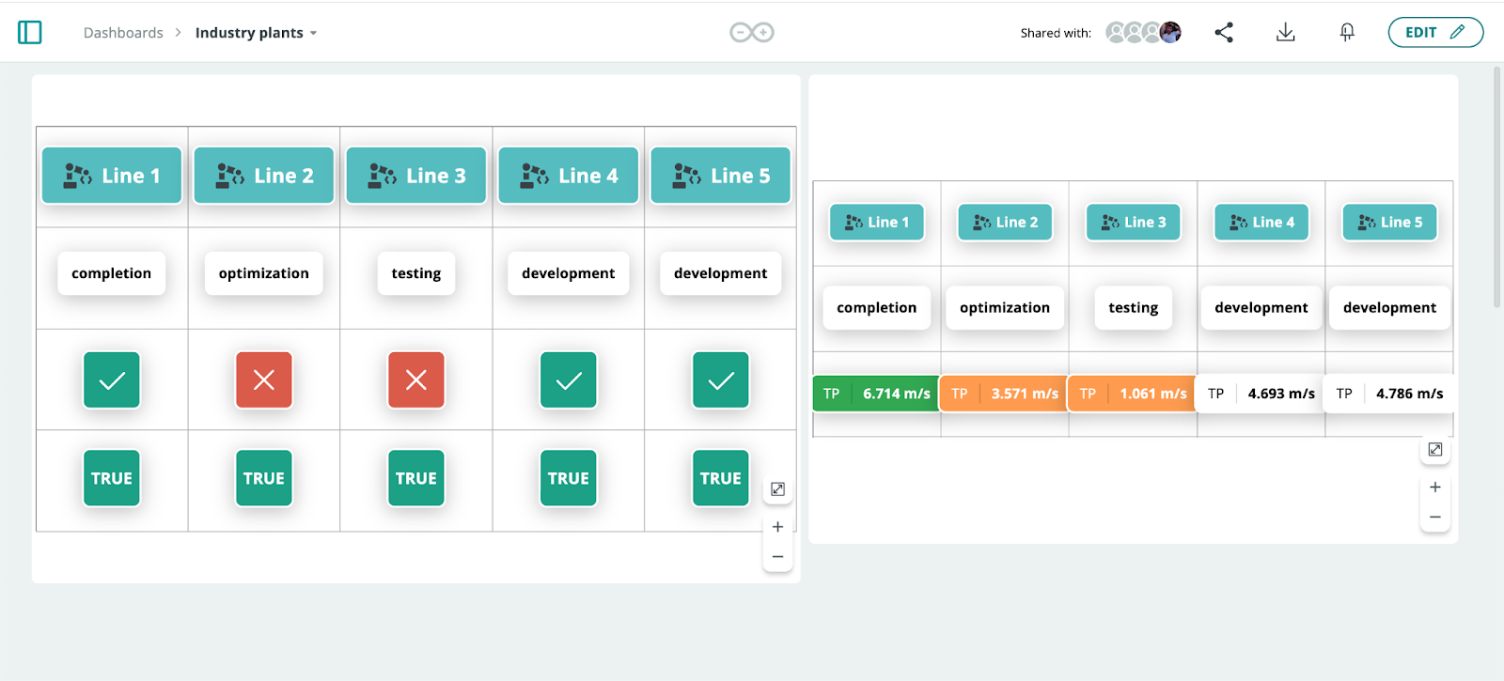Click the TP 4.786 m/s value
Viewport: 1504px width, 681px height.
1389,394
